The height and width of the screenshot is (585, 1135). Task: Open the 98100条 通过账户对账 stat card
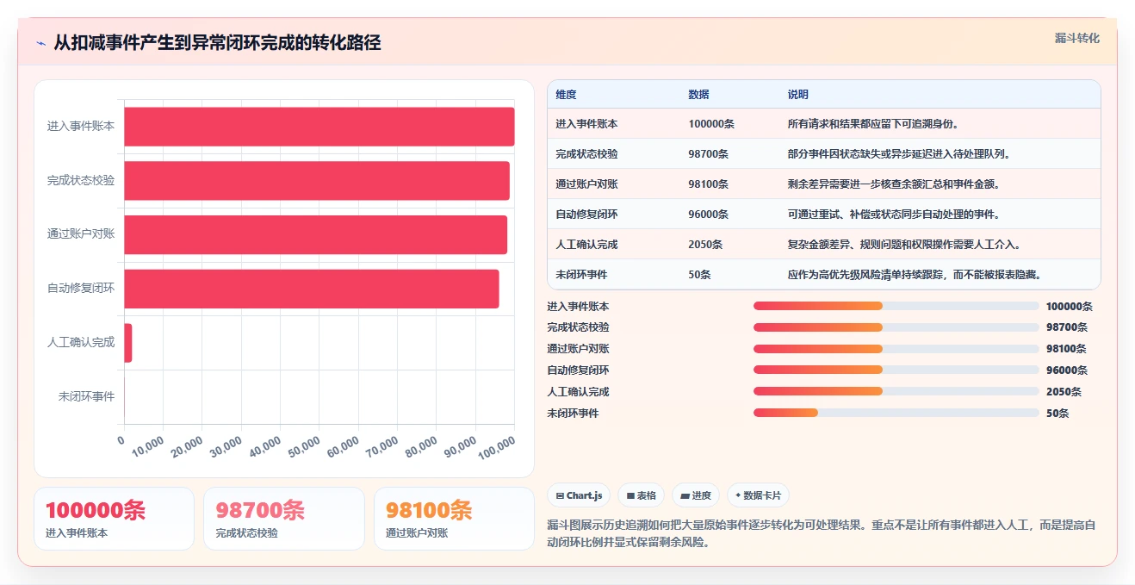454,519
